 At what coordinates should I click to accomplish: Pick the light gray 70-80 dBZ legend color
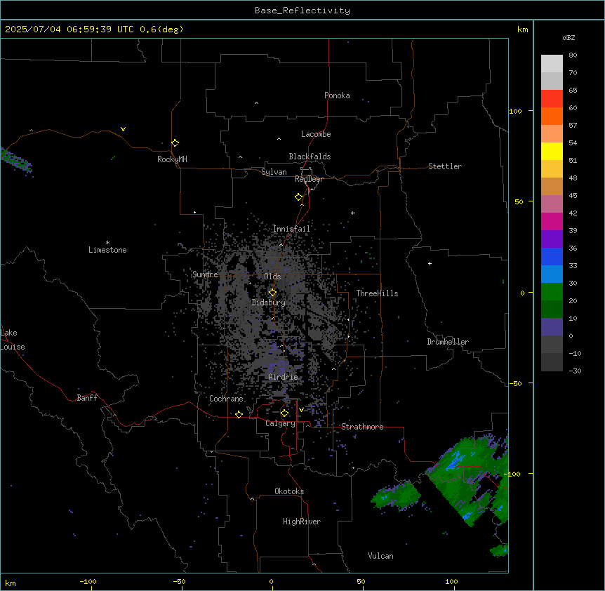pos(552,63)
